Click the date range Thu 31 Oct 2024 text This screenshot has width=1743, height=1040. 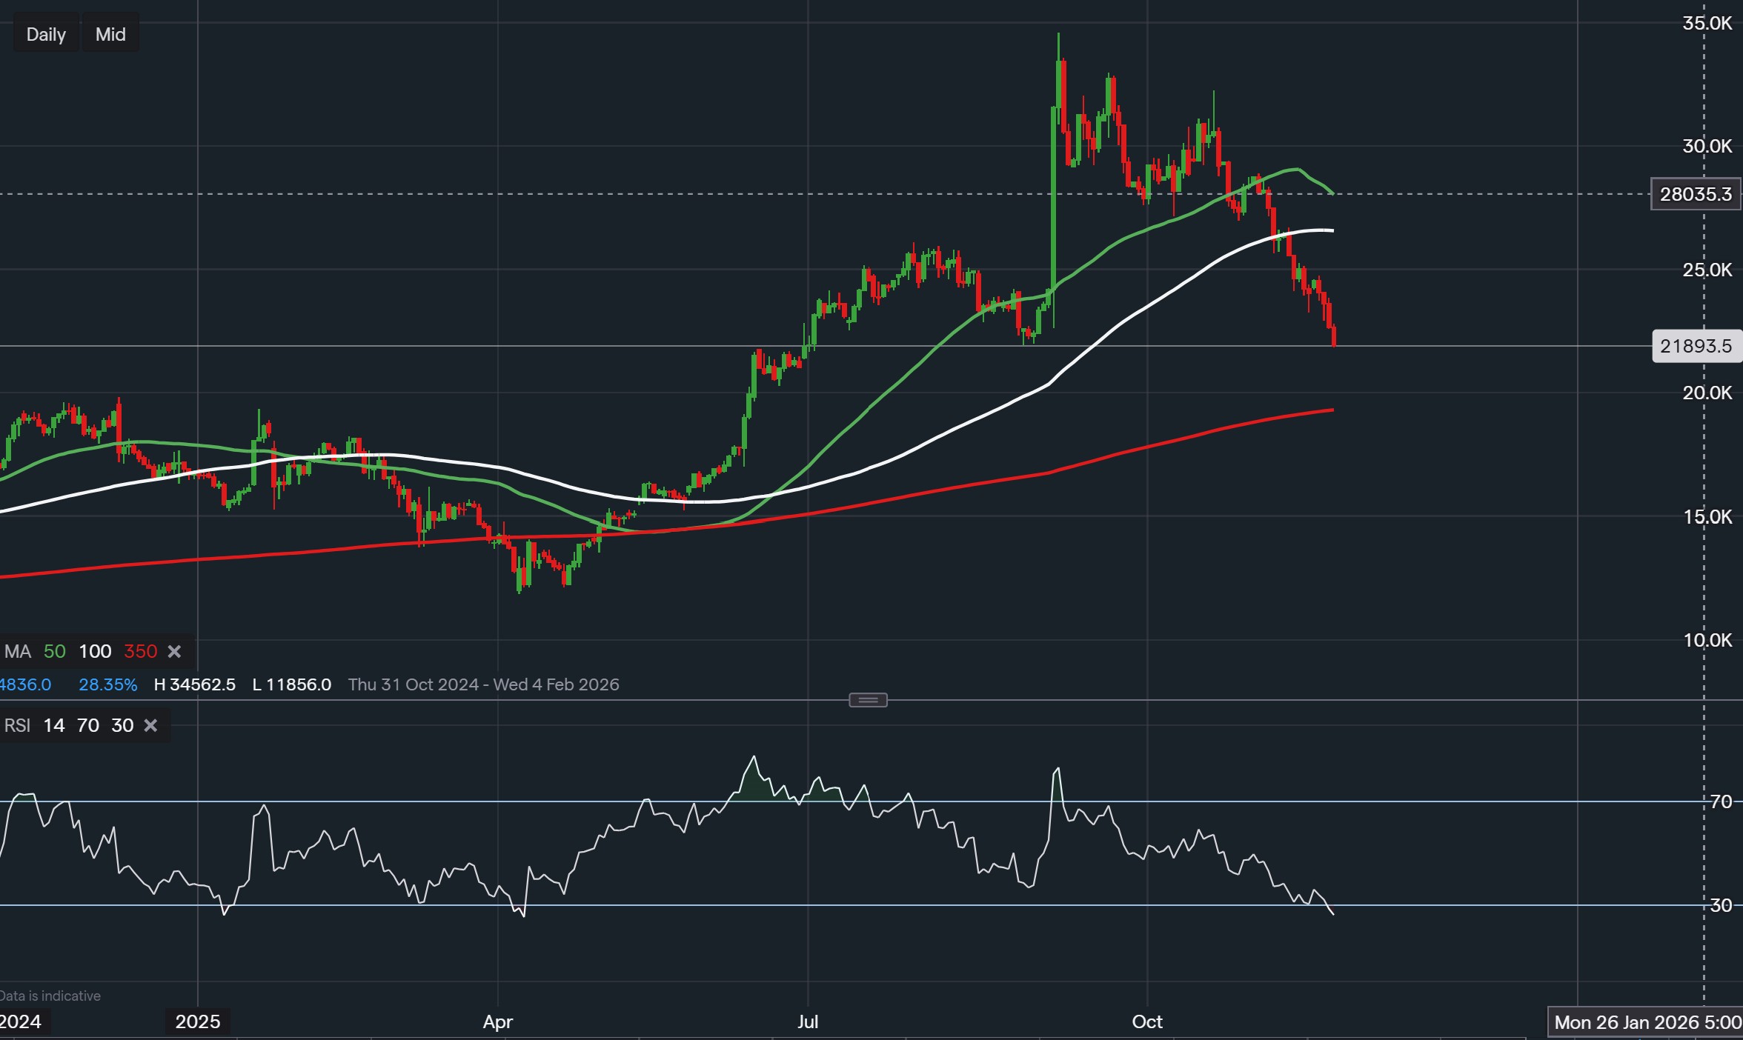point(414,685)
